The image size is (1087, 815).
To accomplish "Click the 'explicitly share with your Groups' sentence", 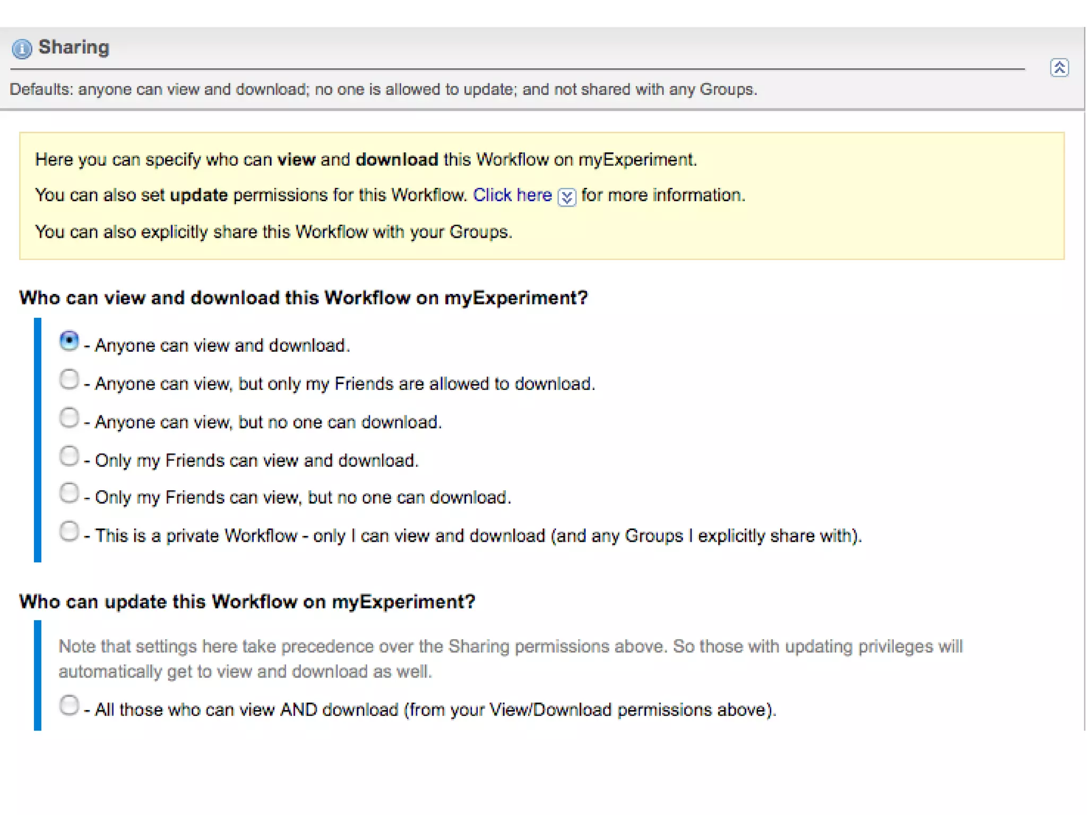I will pyautogui.click(x=273, y=232).
